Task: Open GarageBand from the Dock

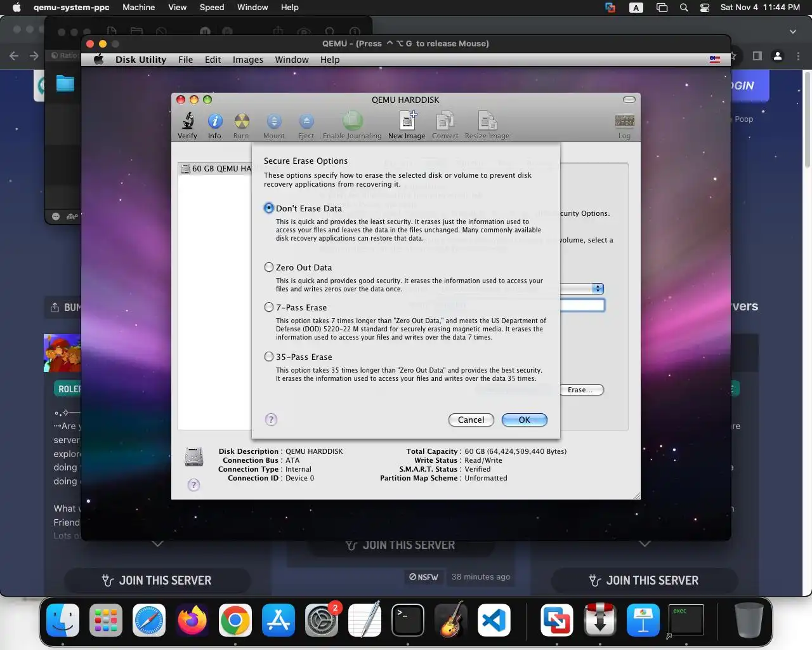Action: click(451, 620)
